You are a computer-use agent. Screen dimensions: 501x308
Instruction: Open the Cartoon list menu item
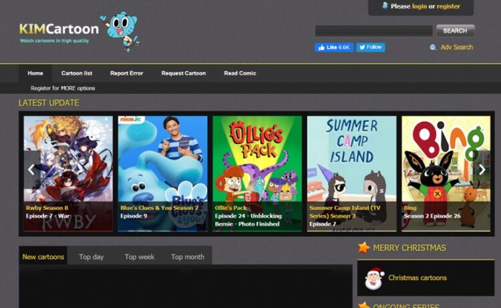tap(77, 73)
